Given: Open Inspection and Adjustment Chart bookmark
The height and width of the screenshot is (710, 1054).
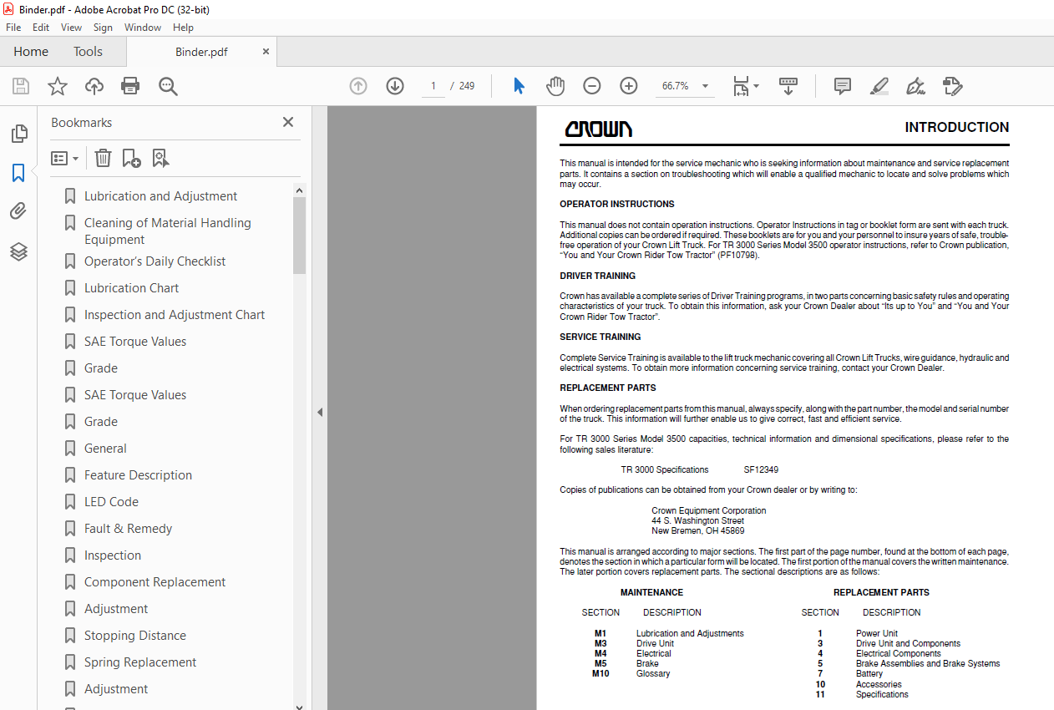Looking at the screenshot, I should [x=175, y=315].
